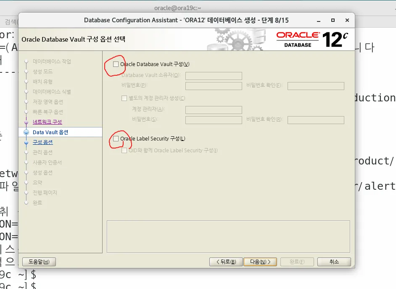Click the 완료(F) finish button

point(297,262)
